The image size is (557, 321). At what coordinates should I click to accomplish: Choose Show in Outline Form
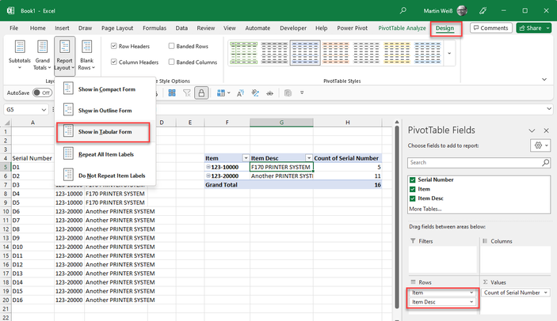[105, 111]
